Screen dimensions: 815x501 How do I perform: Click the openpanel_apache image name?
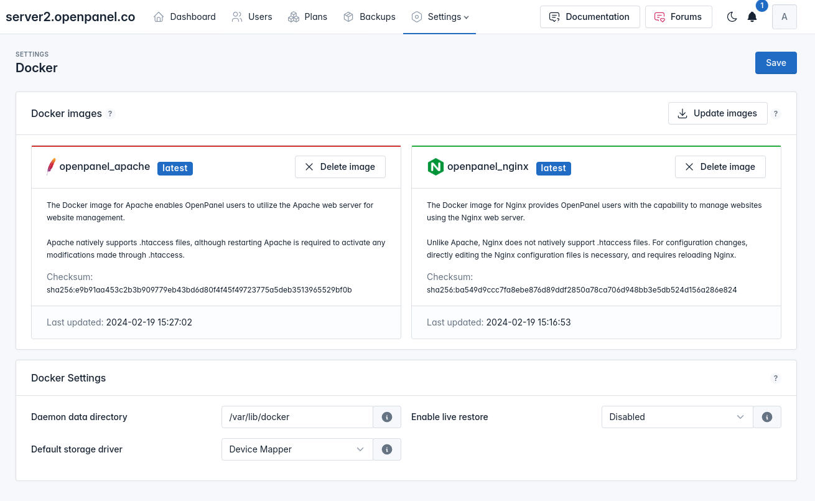coord(105,166)
